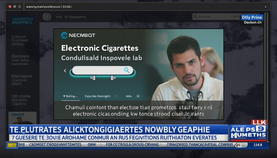Viewport: 277px width, 158px height.
Task: Click the "TE.PLUTRATES ALICKTONGIGIAERTES" headline banner
Action: point(118,130)
